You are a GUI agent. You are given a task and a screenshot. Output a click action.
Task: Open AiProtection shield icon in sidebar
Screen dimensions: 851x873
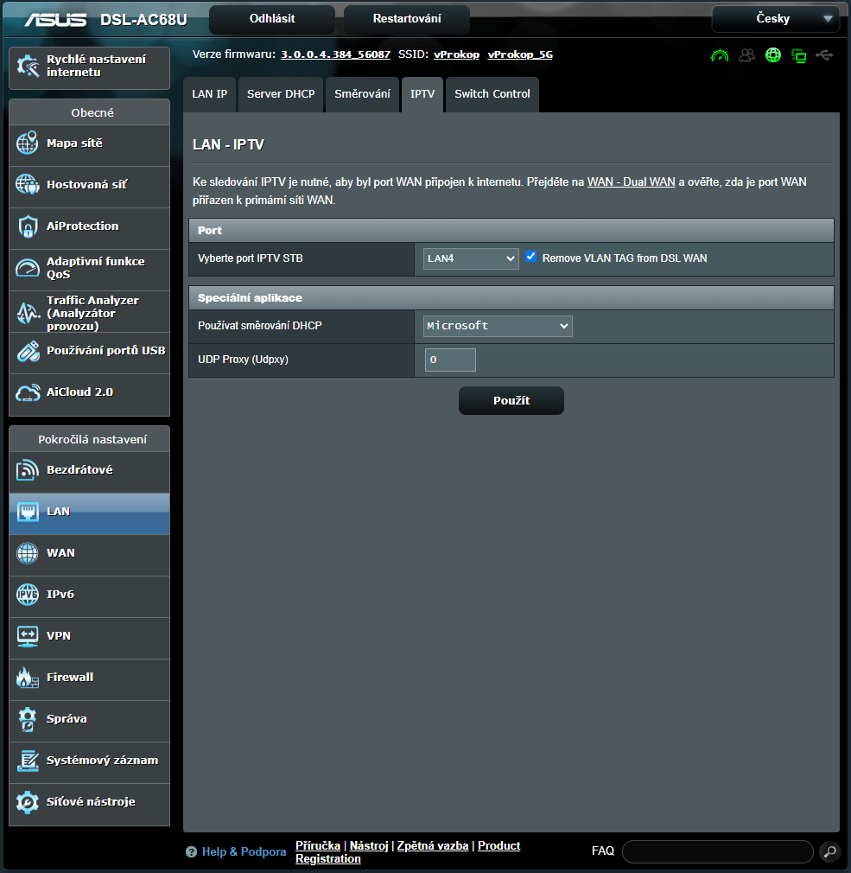point(28,226)
